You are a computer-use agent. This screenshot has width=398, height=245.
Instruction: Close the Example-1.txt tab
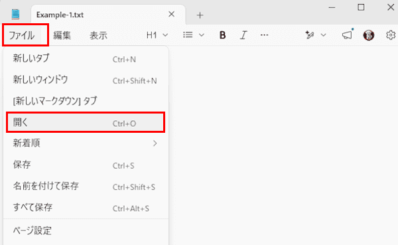(172, 14)
